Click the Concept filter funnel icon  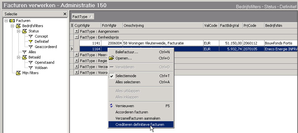coord(30,36)
